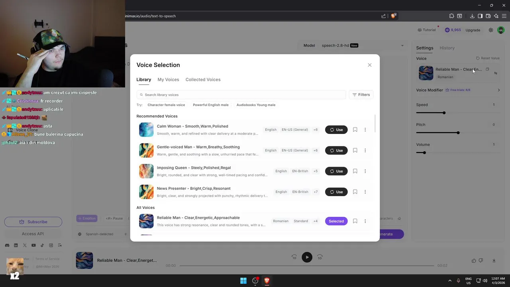Image resolution: width=510 pixels, height=287 pixels.
Task: Open the Tutorial link
Action: pos(427,30)
